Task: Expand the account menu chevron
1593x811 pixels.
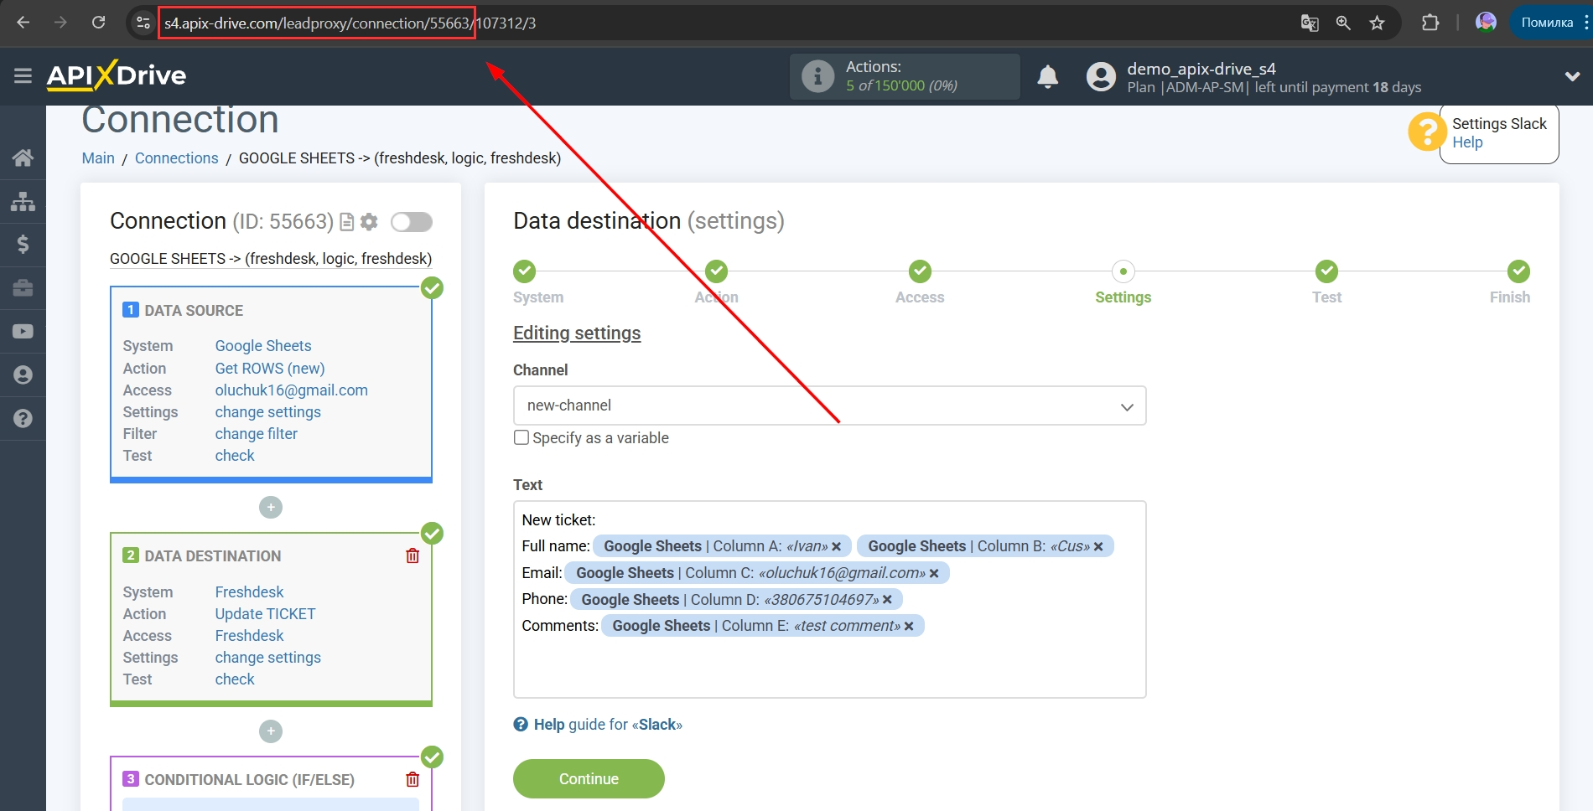Action: (x=1573, y=76)
